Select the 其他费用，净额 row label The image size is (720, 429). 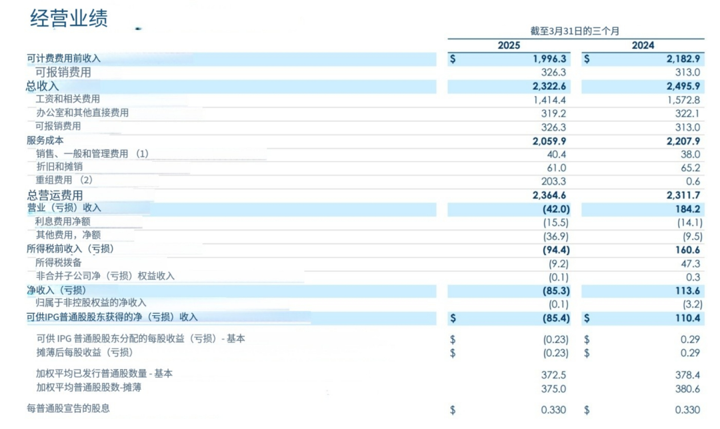point(68,235)
